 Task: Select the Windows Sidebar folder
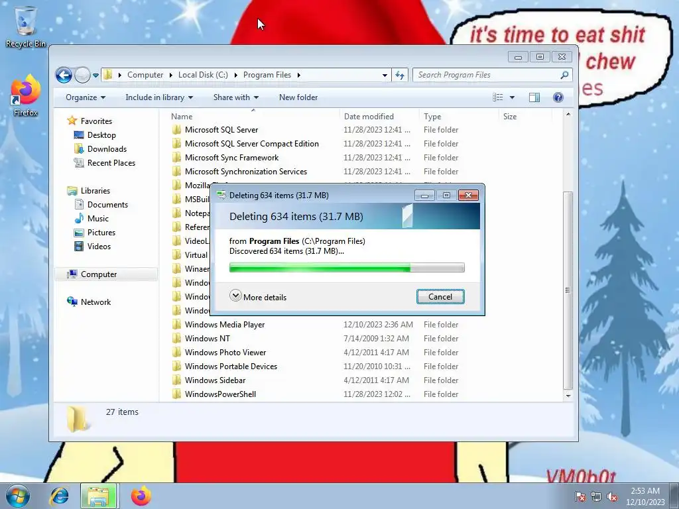pyautogui.click(x=215, y=380)
